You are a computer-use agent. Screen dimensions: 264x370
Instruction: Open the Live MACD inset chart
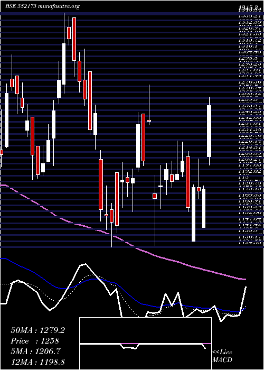click(145, 344)
